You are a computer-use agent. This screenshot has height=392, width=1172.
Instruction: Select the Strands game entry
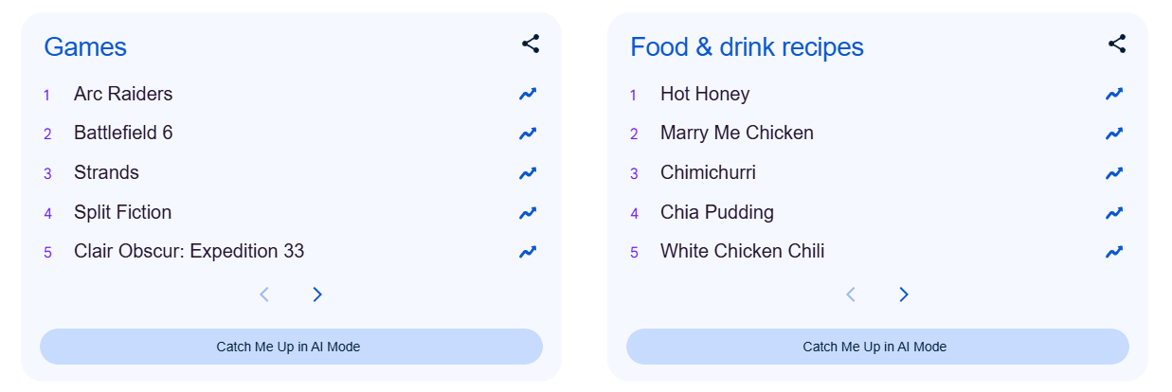106,172
